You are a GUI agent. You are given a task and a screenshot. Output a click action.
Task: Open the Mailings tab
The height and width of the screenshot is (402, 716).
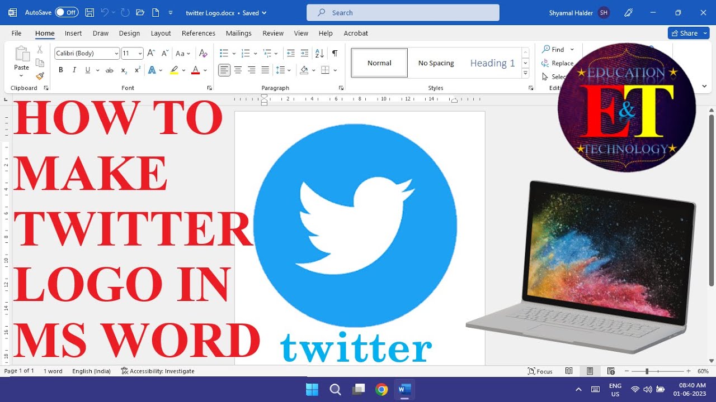[x=239, y=33]
